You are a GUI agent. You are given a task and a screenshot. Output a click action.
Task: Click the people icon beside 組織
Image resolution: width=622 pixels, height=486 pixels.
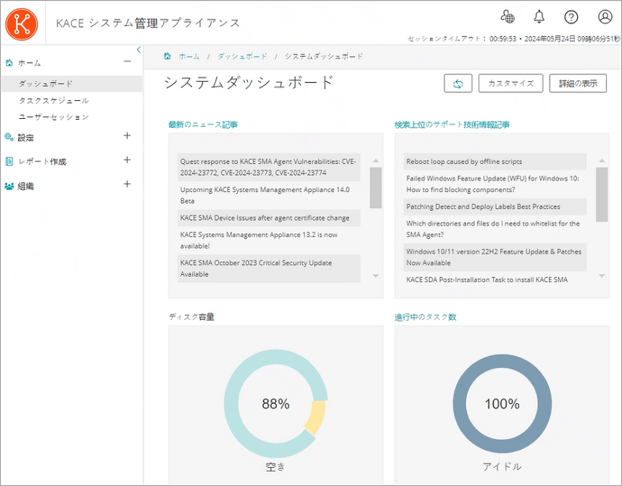click(x=9, y=186)
